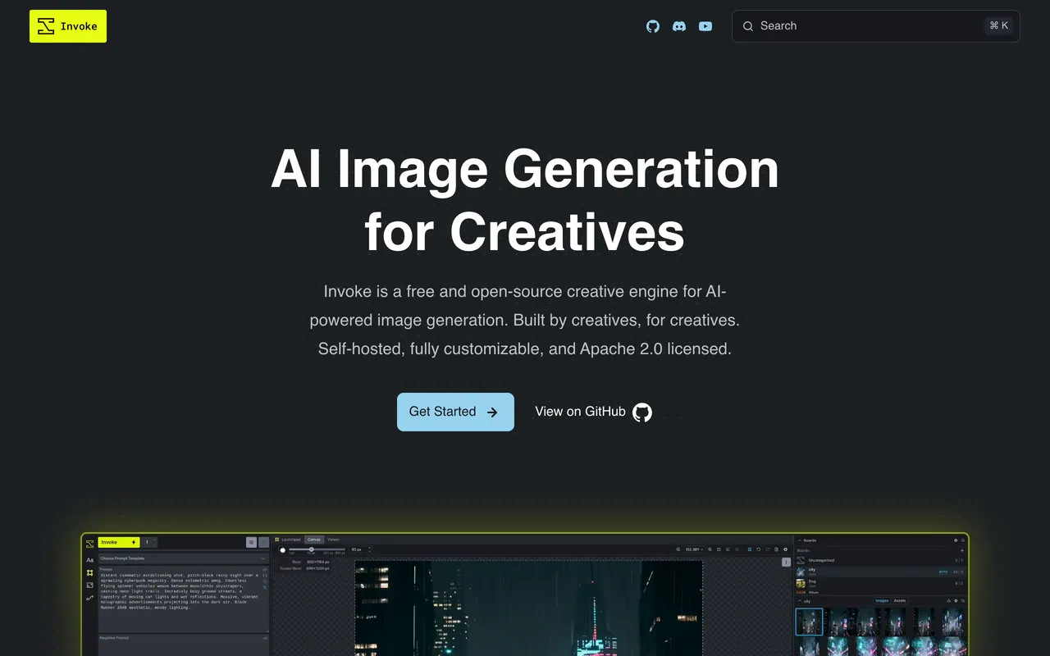Click inside the Prompt text area
The width and height of the screenshot is (1050, 656).
tap(184, 599)
